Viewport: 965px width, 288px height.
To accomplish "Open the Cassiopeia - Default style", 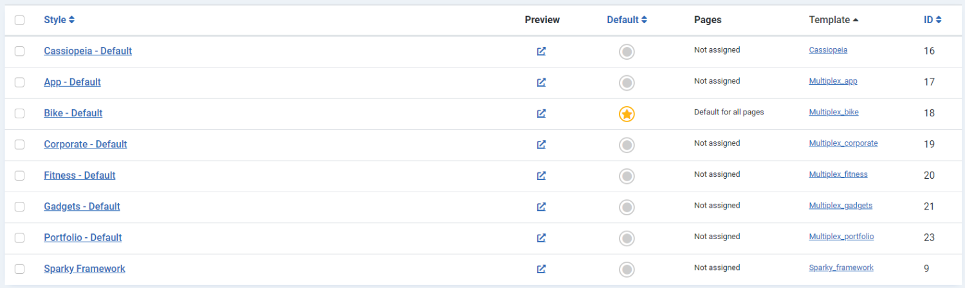I will (87, 51).
